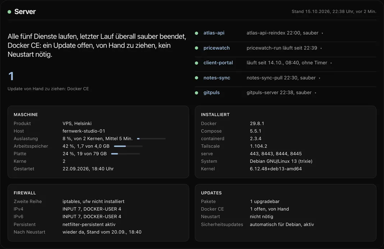
Task: Click the '1 upgradebar' packages value
Action: (265, 202)
